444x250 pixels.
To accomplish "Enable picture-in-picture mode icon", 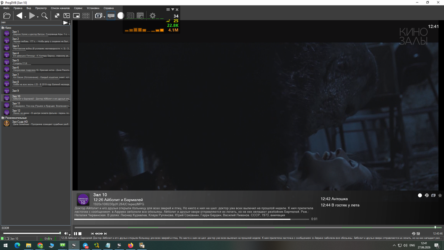I will pos(76,16).
